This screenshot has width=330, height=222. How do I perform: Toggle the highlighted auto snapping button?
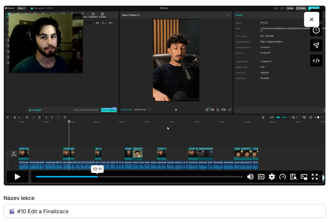[x=278, y=117]
